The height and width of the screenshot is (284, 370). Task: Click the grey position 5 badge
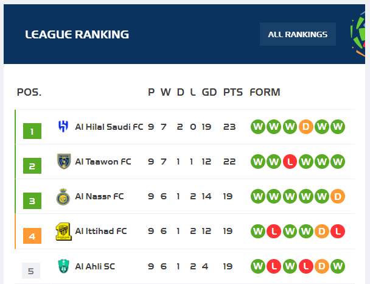[x=31, y=271]
